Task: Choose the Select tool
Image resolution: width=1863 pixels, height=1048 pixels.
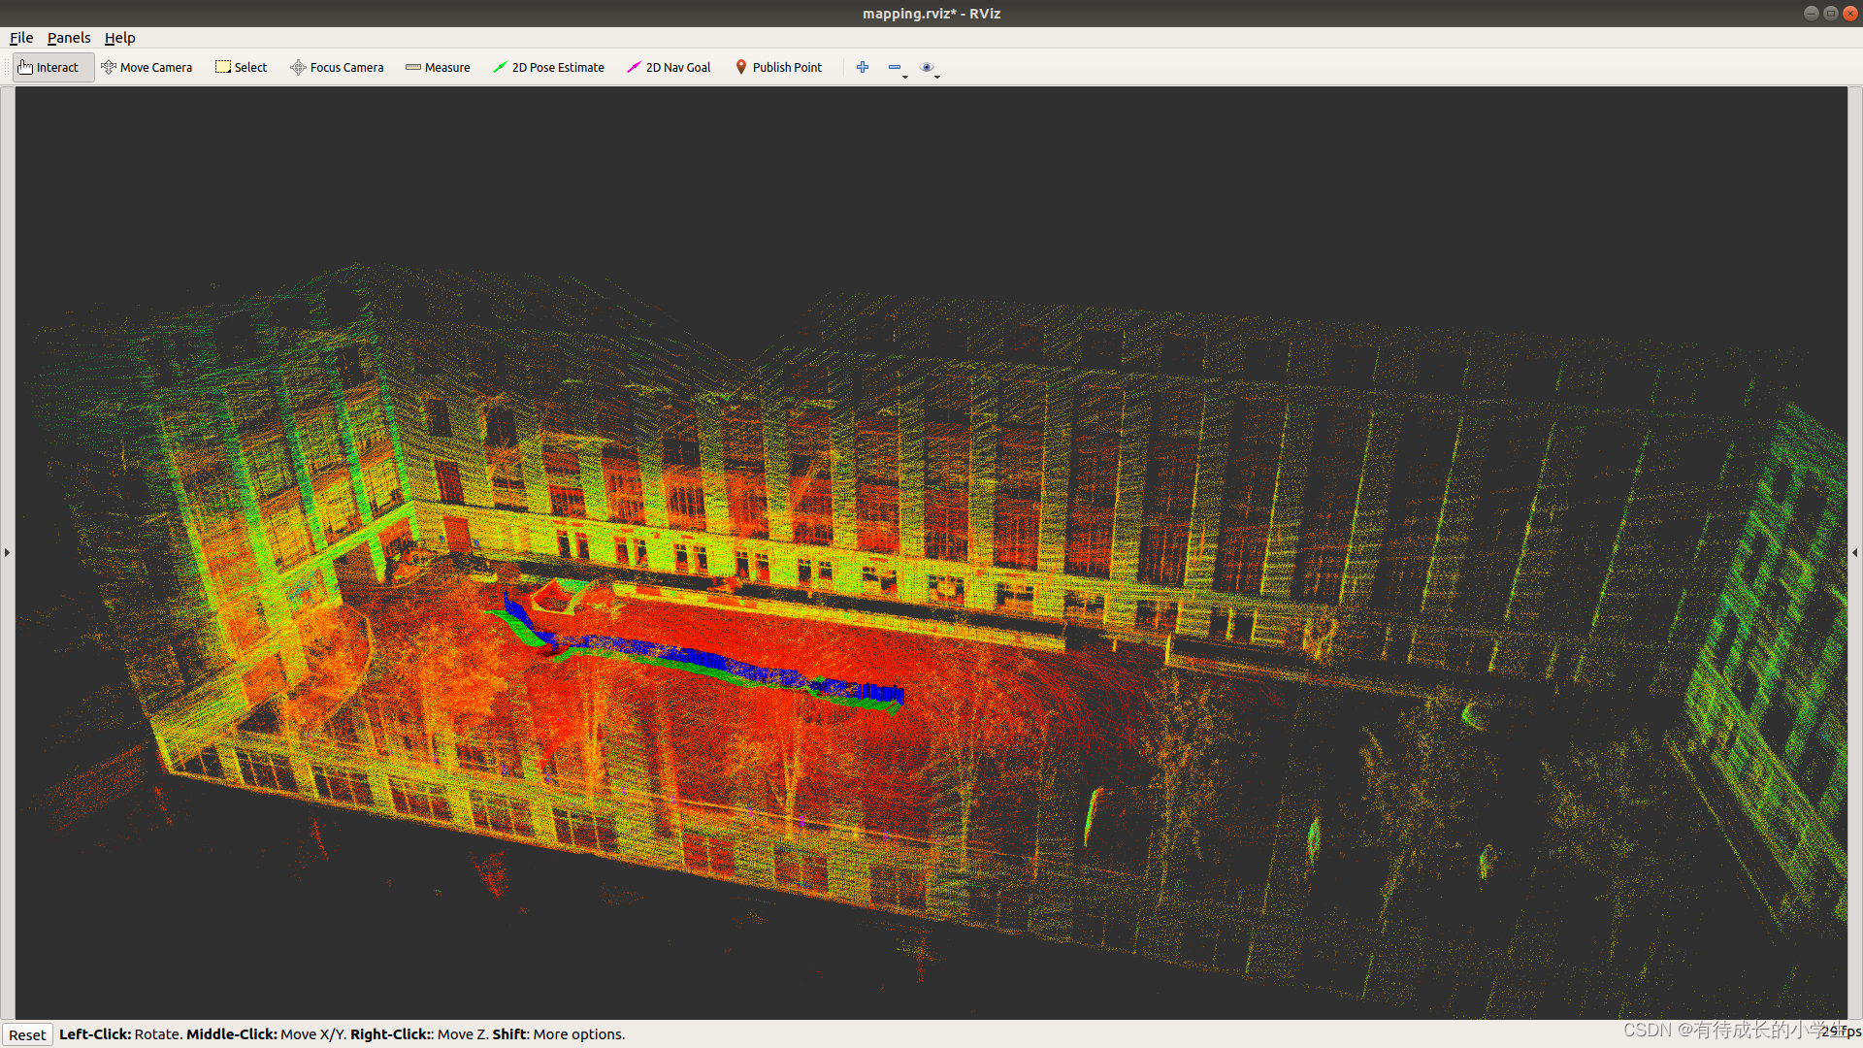Action: (x=241, y=67)
